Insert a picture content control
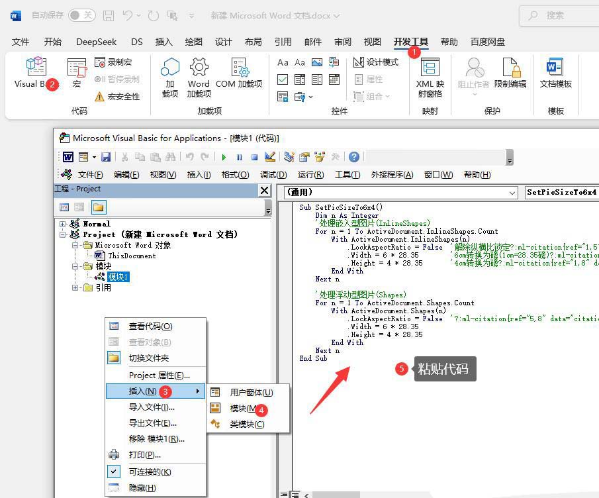The image size is (599, 498). (317, 62)
